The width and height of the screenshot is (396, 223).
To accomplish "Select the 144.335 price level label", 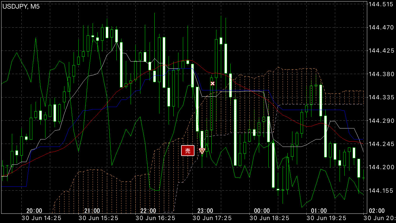I will click(x=381, y=97).
